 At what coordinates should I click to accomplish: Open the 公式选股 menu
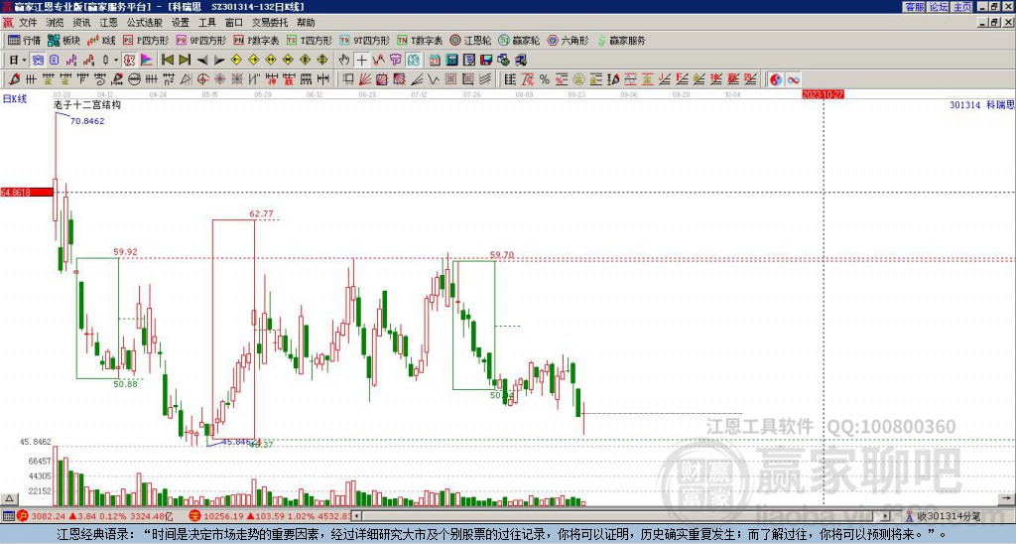point(145,23)
